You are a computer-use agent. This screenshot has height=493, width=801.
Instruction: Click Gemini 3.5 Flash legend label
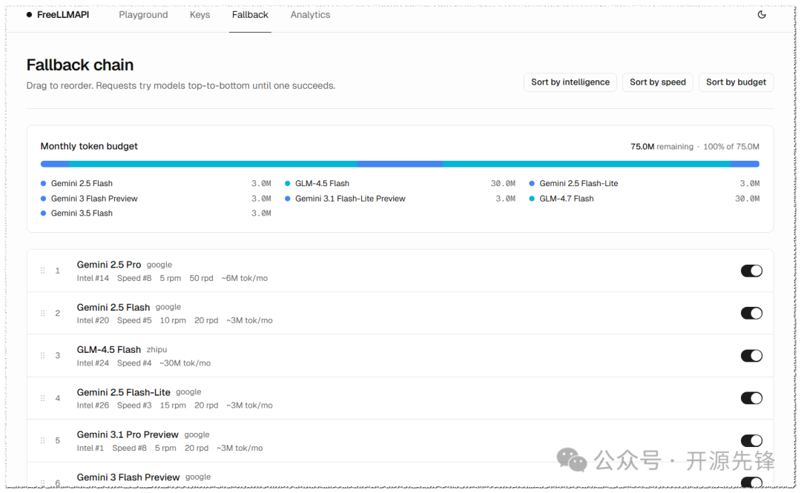(x=82, y=214)
